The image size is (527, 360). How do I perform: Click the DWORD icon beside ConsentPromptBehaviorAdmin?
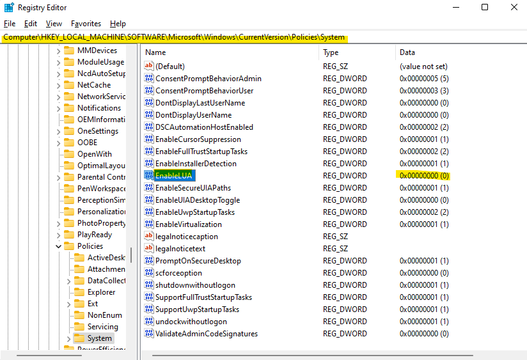coord(149,79)
